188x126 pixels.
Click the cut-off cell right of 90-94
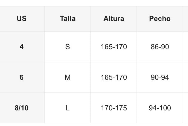click(186, 77)
